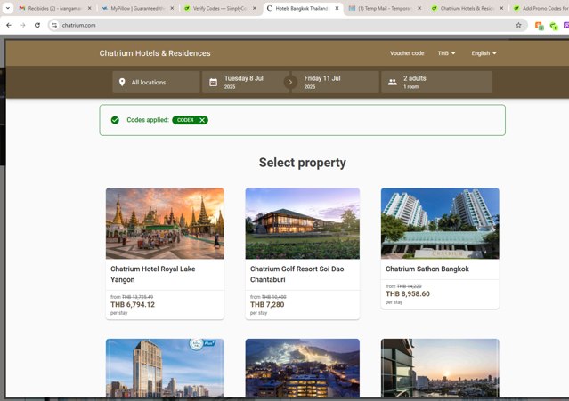Open the night ski resort photo card
Screen dimensions: 569x401
pos(302,368)
